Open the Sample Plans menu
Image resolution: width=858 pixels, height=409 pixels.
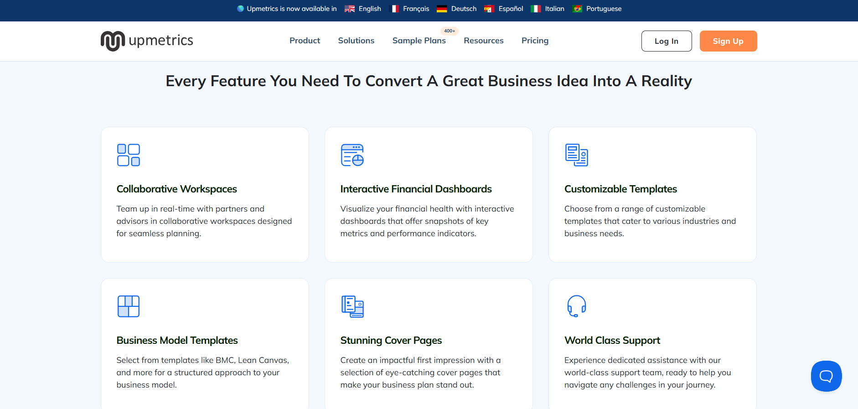tap(419, 41)
